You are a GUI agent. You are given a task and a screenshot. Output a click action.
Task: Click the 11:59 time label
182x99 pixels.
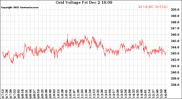click(x=90, y=94)
